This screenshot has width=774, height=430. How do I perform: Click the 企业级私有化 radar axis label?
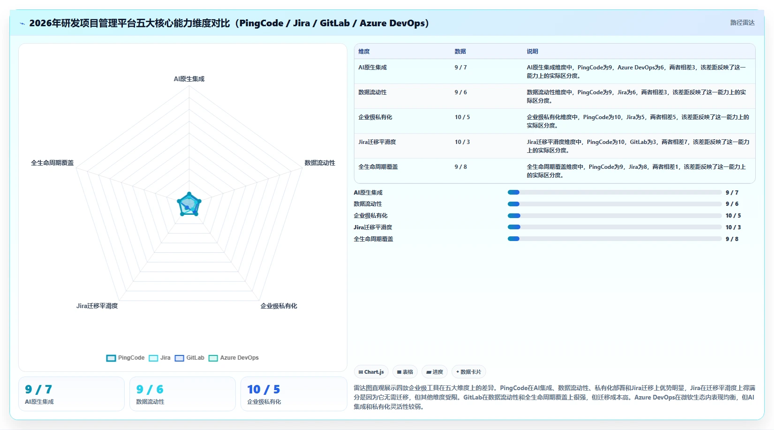(278, 306)
